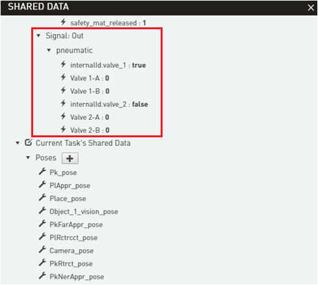Select the Valve 1-A signal entry

pos(90,78)
